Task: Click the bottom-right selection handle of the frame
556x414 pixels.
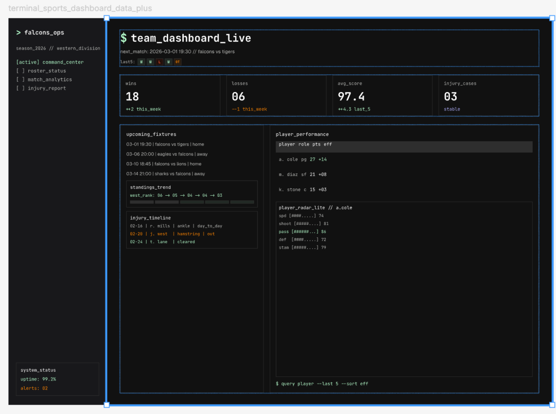Action: (553, 405)
